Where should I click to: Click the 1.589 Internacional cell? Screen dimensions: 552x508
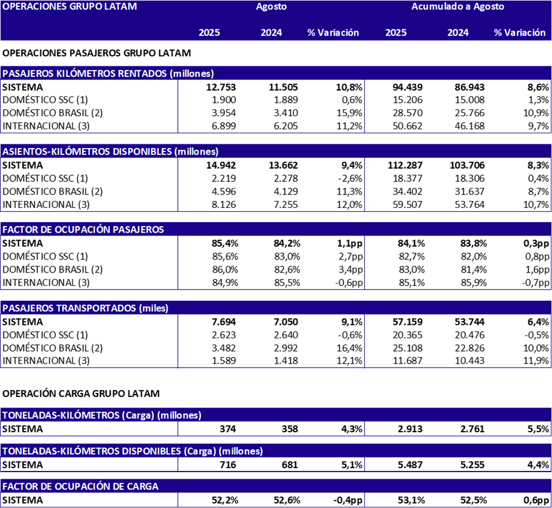coord(224,361)
